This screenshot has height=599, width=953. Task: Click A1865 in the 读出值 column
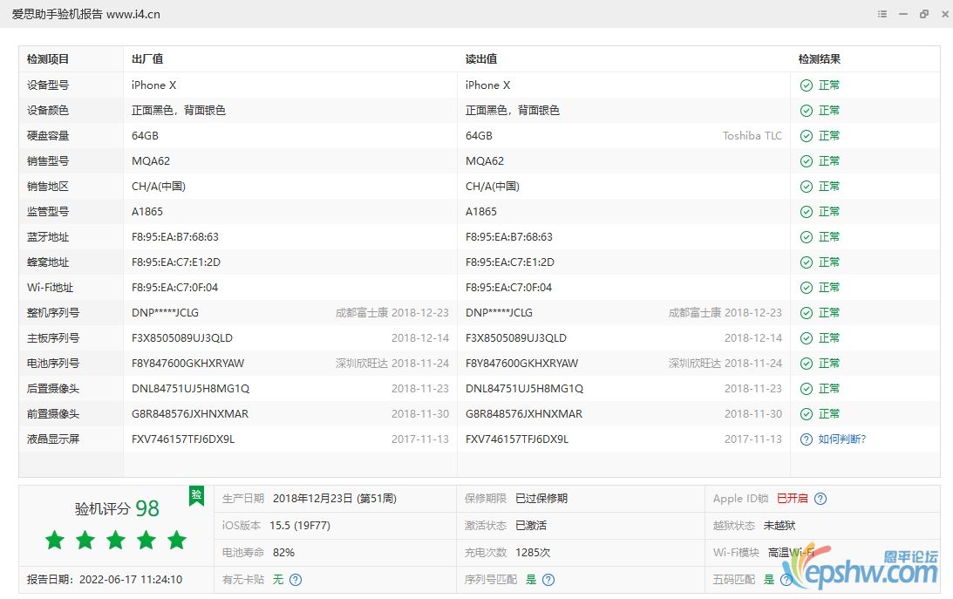pyautogui.click(x=480, y=211)
